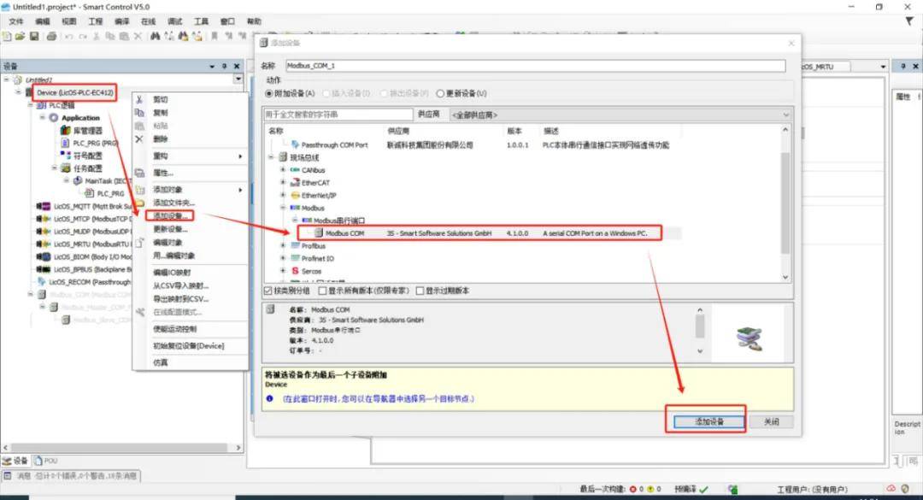
Task: Click the Sercos fieldbus icon
Action: point(295,271)
